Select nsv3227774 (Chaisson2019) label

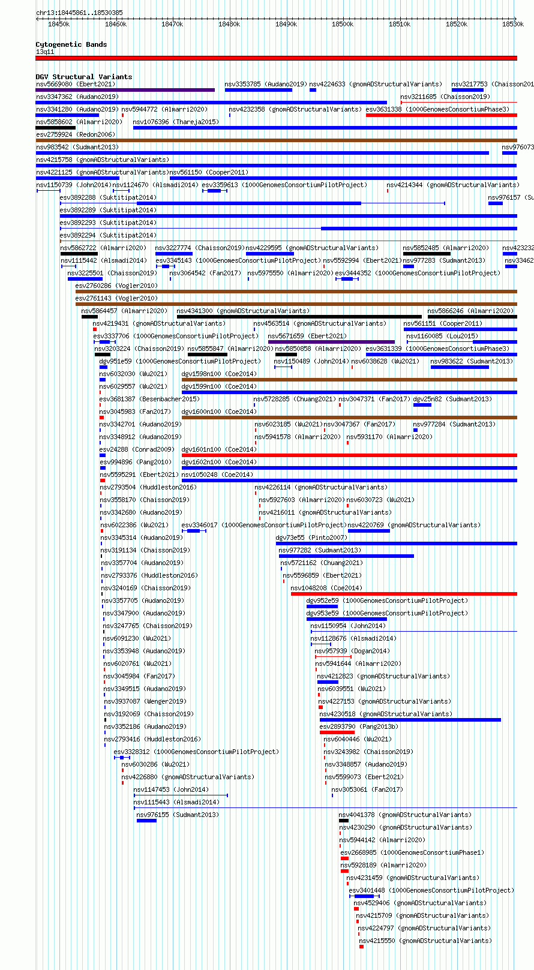pyautogui.click(x=200, y=248)
